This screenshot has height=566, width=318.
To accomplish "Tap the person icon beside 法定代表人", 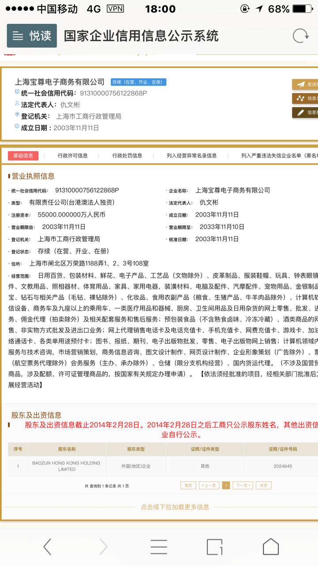I will (17, 104).
